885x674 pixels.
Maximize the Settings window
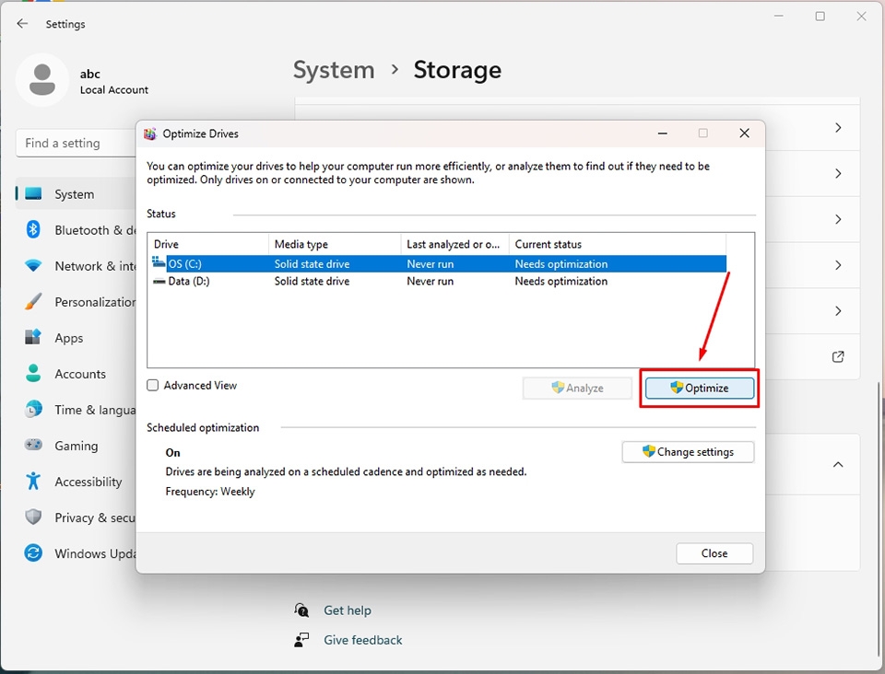click(820, 17)
